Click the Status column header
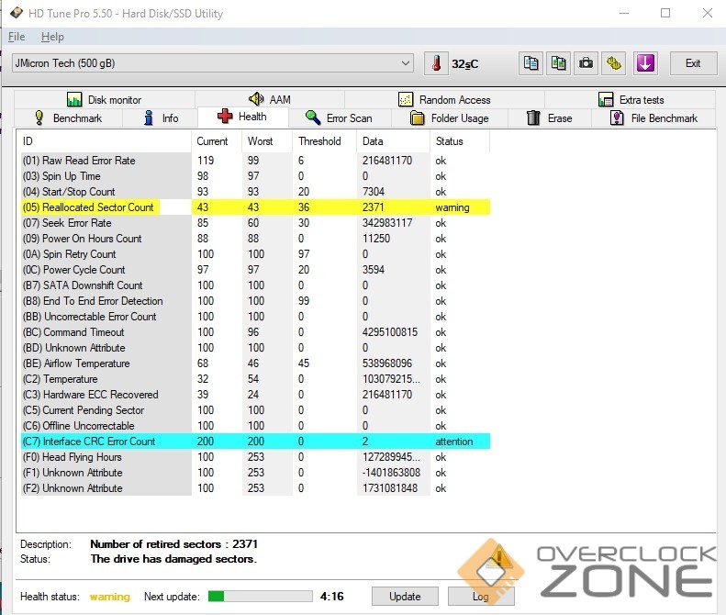 460,141
